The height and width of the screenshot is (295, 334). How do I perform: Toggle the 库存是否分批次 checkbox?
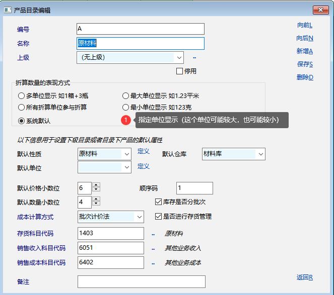point(158,202)
